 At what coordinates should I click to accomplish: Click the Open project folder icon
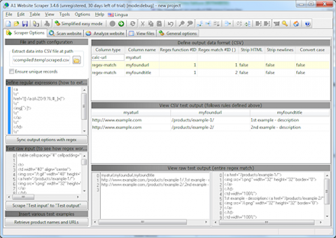[17, 24]
